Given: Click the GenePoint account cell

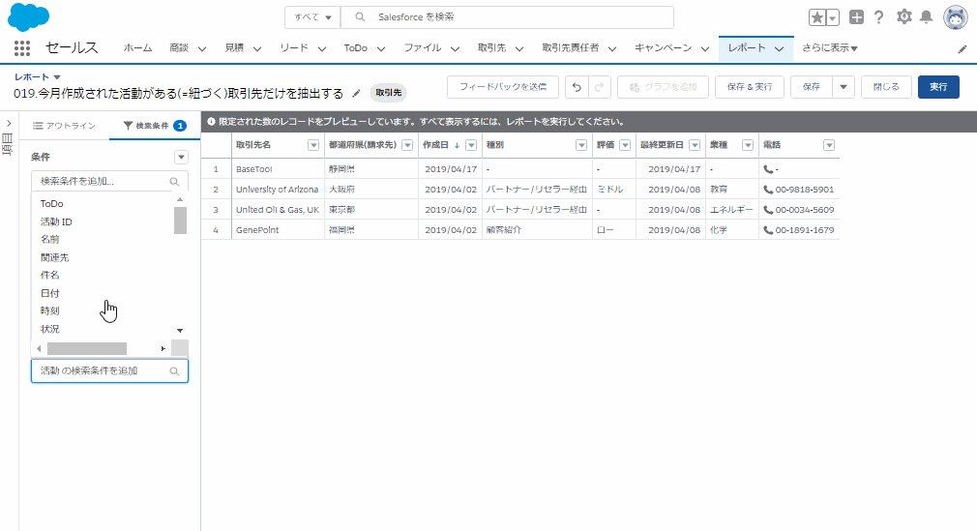Looking at the screenshot, I should [x=278, y=230].
